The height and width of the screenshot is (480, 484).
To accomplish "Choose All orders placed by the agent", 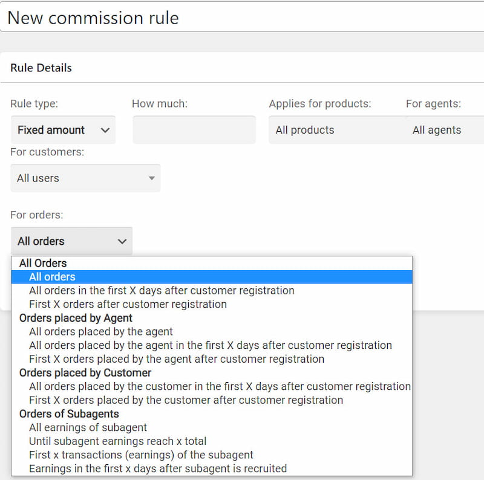I will (101, 332).
